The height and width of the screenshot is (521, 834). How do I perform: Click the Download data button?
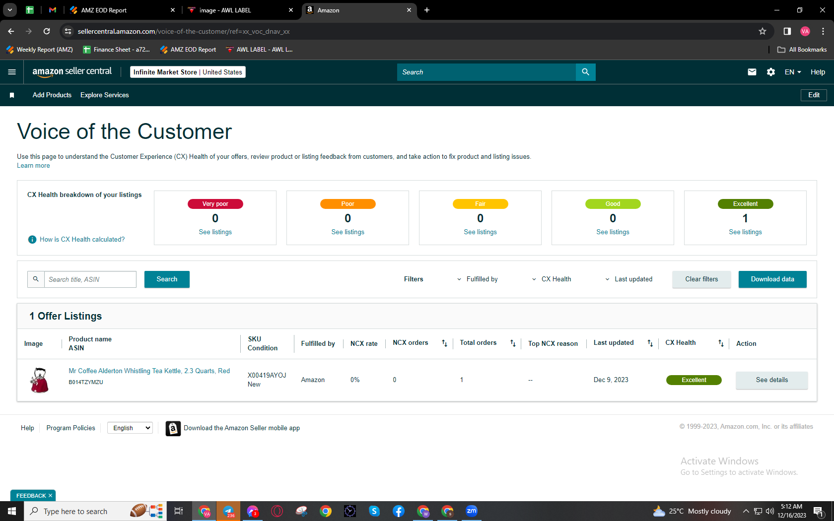772,279
